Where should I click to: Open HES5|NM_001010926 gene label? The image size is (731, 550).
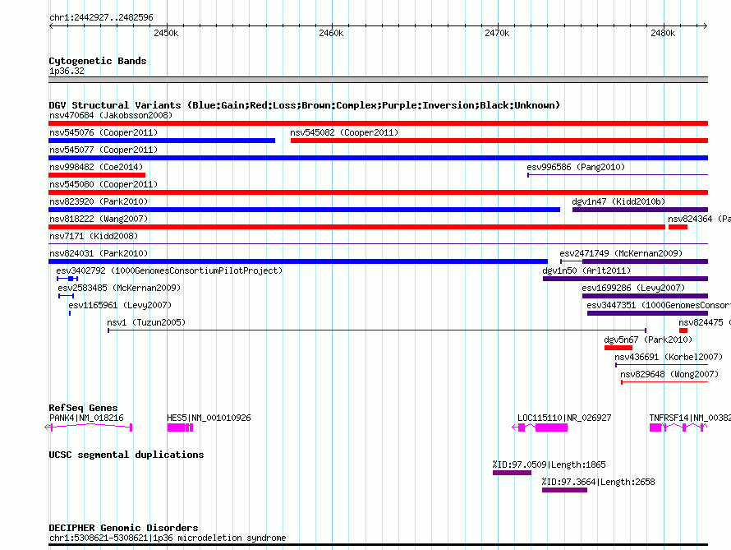(209, 418)
